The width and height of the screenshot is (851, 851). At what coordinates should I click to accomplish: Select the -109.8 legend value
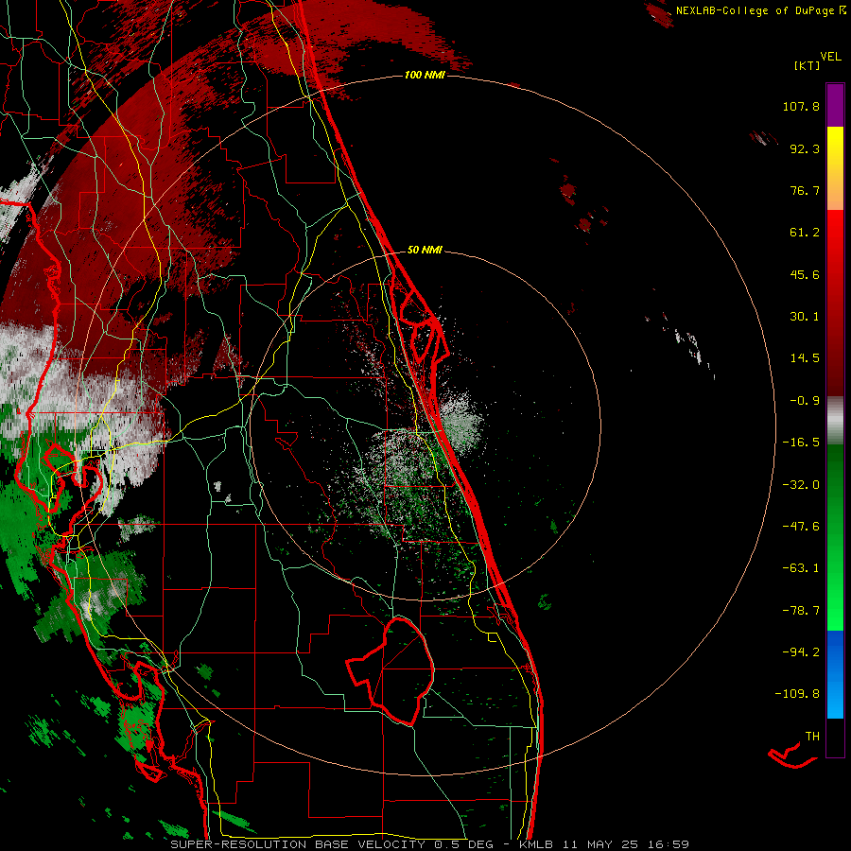point(797,694)
